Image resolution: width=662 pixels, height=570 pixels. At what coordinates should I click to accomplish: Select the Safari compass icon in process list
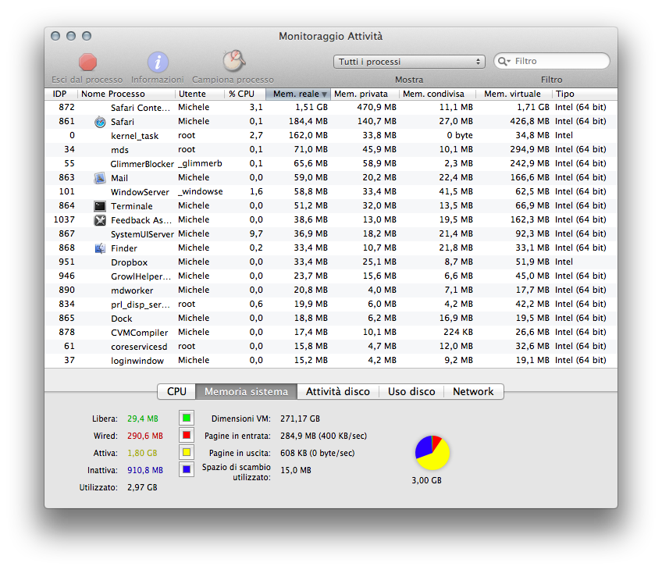(100, 122)
